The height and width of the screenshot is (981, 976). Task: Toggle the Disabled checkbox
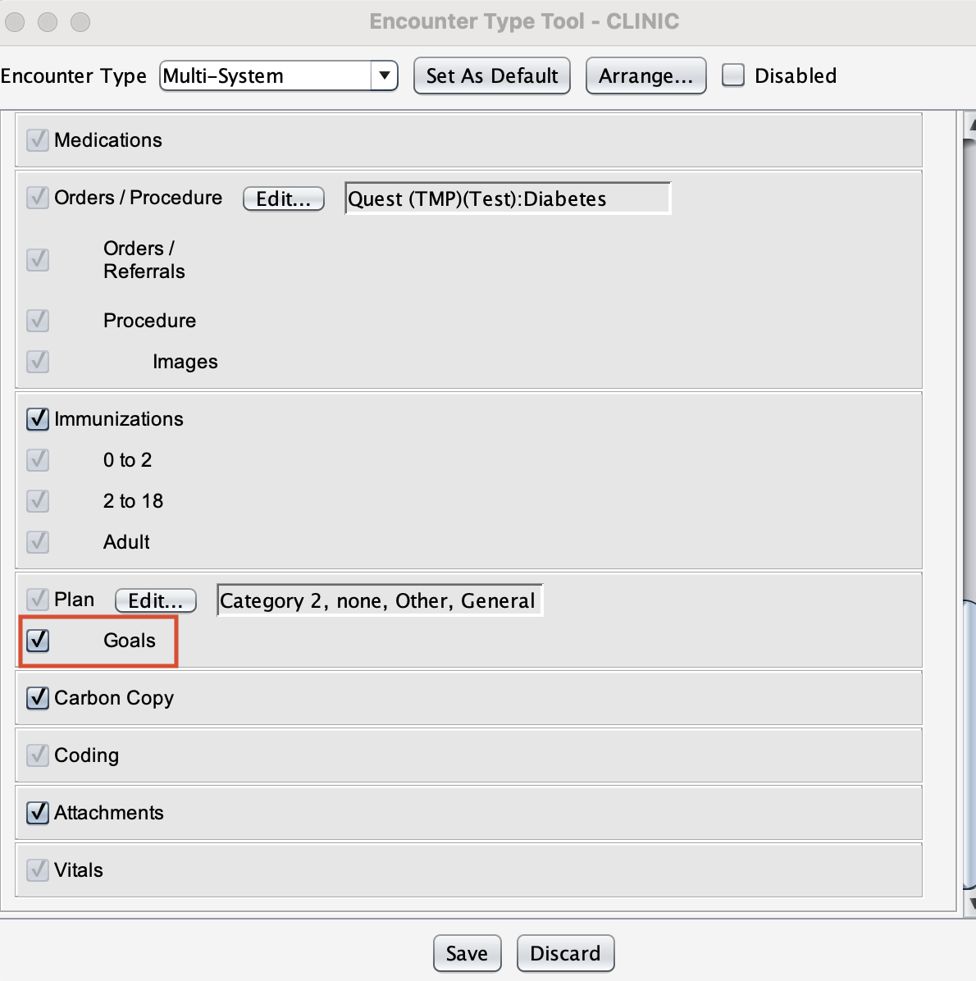point(732,75)
